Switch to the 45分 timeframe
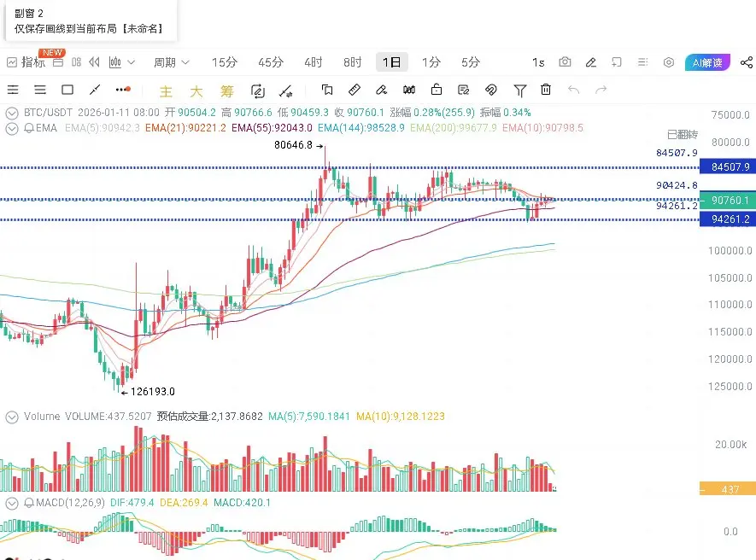The height and width of the screenshot is (560, 756). [271, 62]
